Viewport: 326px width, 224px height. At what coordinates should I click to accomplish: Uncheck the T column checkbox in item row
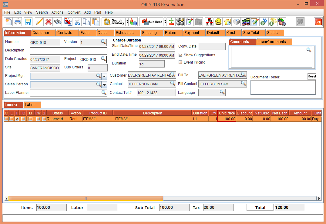click(17, 119)
